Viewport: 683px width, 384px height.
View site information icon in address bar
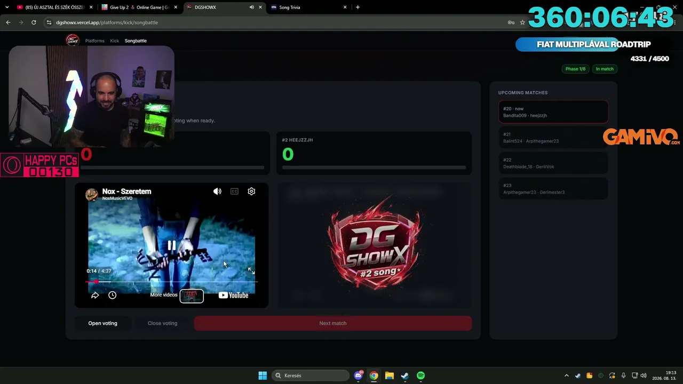click(x=49, y=22)
